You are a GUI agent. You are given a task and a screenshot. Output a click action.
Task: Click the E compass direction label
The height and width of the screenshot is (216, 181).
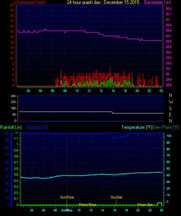click(170, 114)
